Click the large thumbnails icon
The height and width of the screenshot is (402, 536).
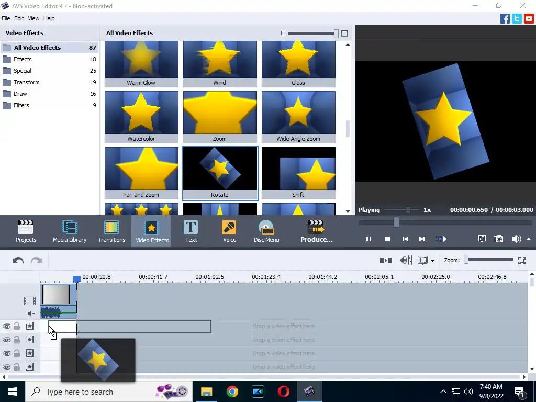pos(344,33)
